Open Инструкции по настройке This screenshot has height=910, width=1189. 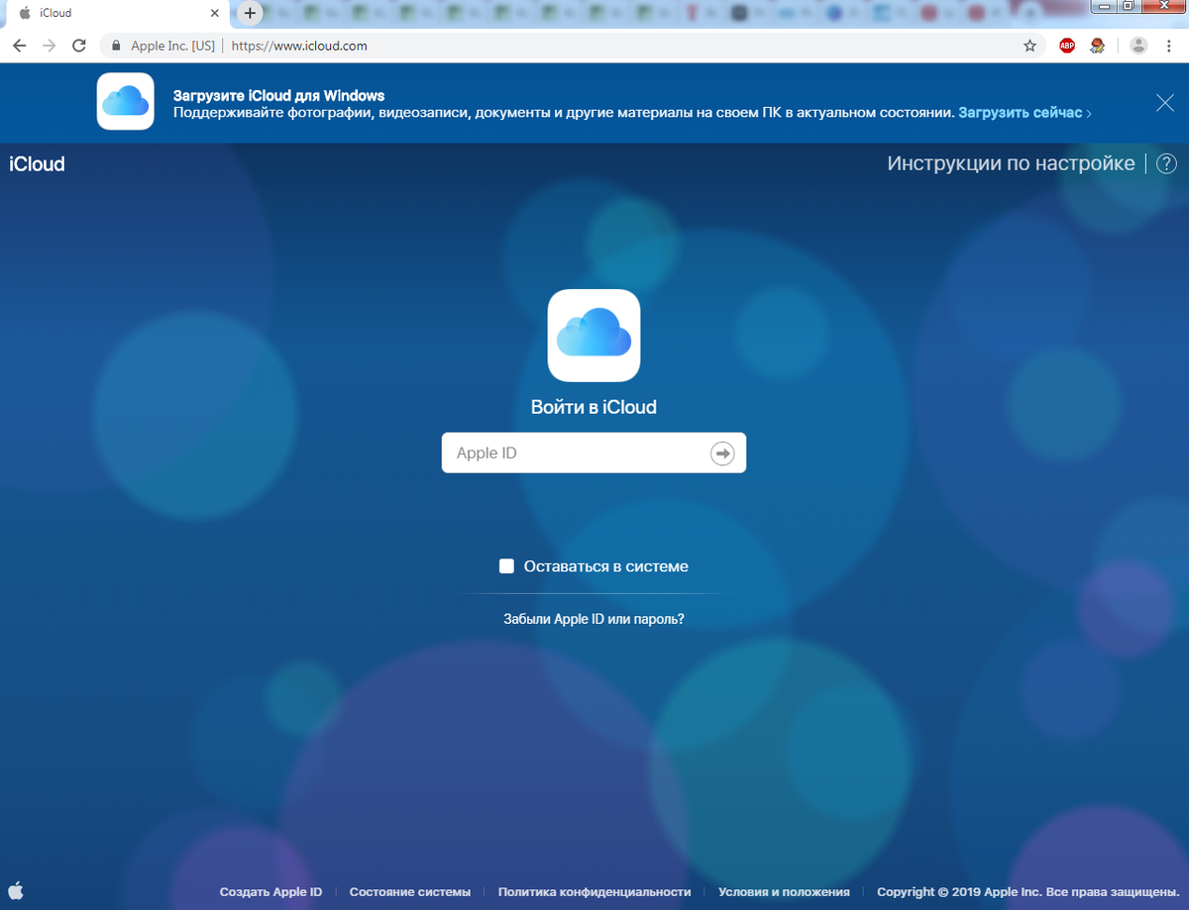pos(1011,163)
